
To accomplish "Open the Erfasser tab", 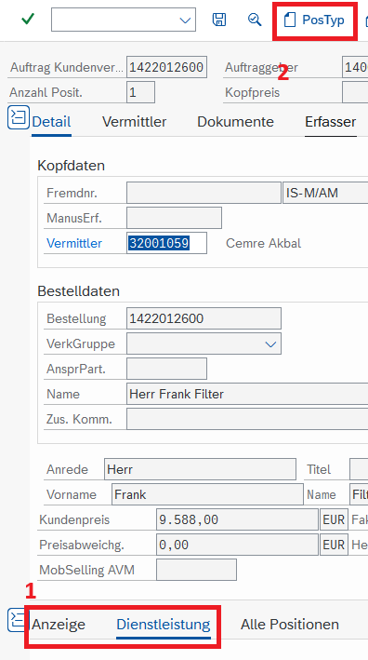I will pos(331,122).
